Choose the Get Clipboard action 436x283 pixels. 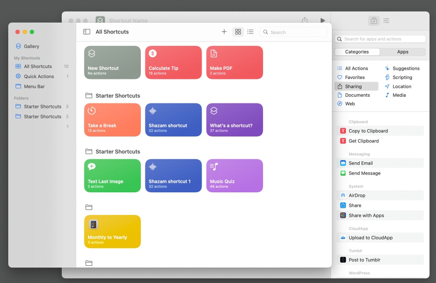tap(380, 141)
